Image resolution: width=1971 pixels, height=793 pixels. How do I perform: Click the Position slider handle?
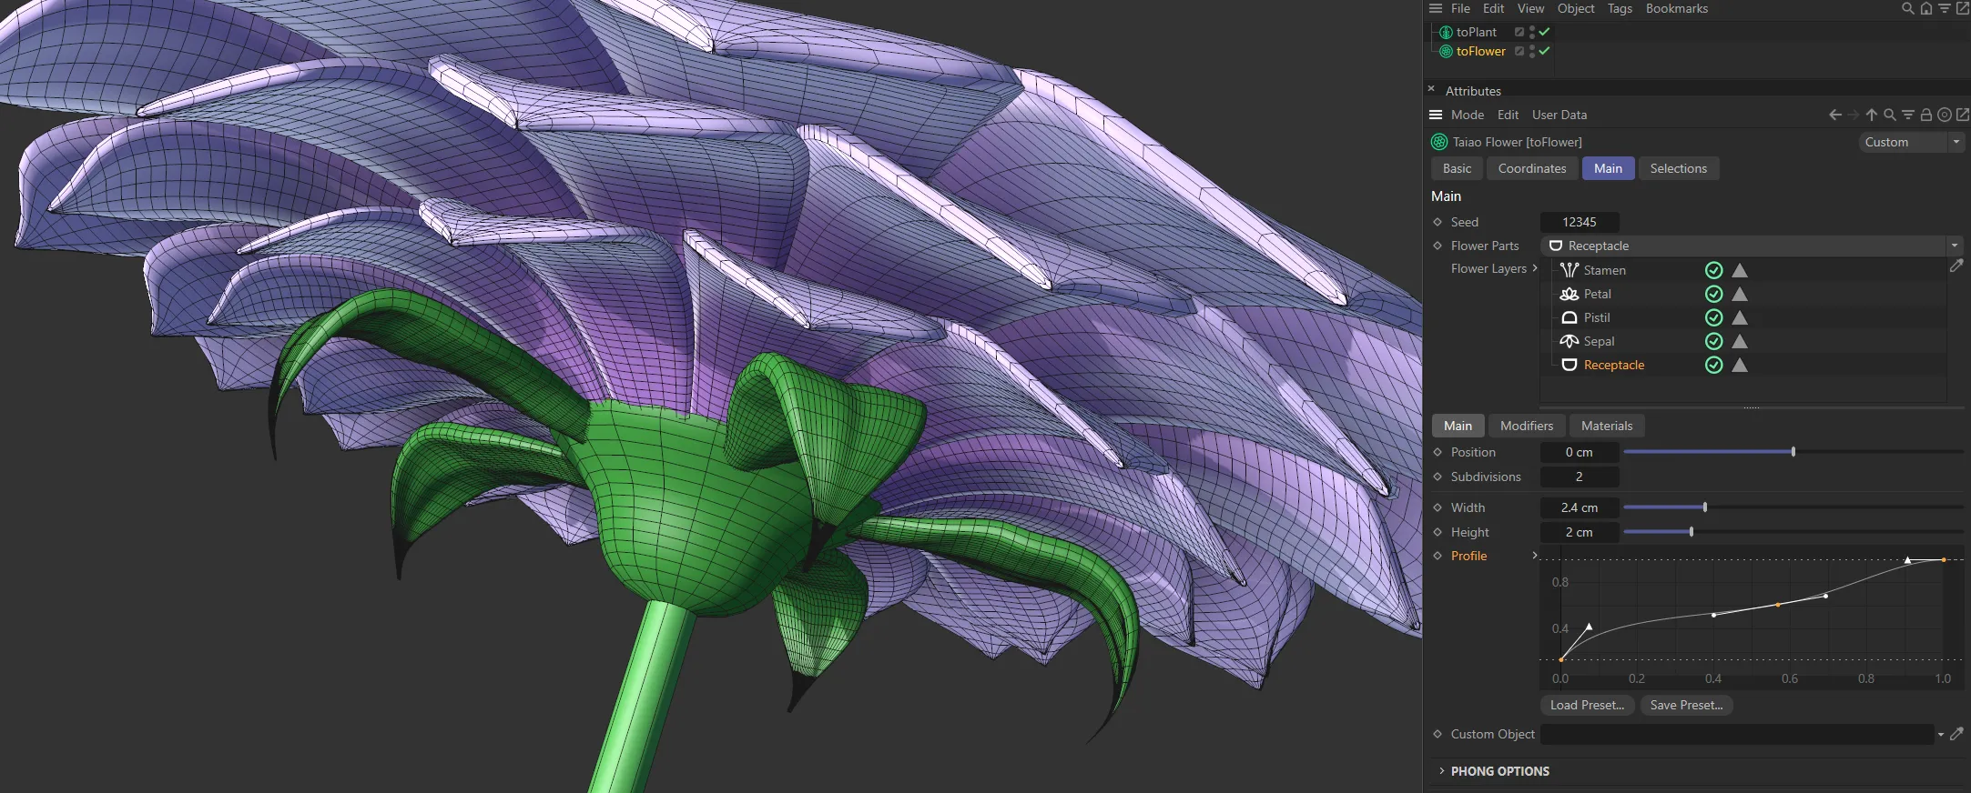point(1793,452)
